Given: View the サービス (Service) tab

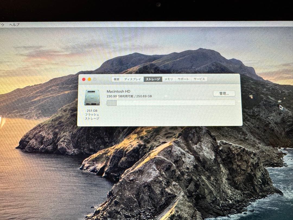Looking at the screenshot, I should pyautogui.click(x=199, y=79).
